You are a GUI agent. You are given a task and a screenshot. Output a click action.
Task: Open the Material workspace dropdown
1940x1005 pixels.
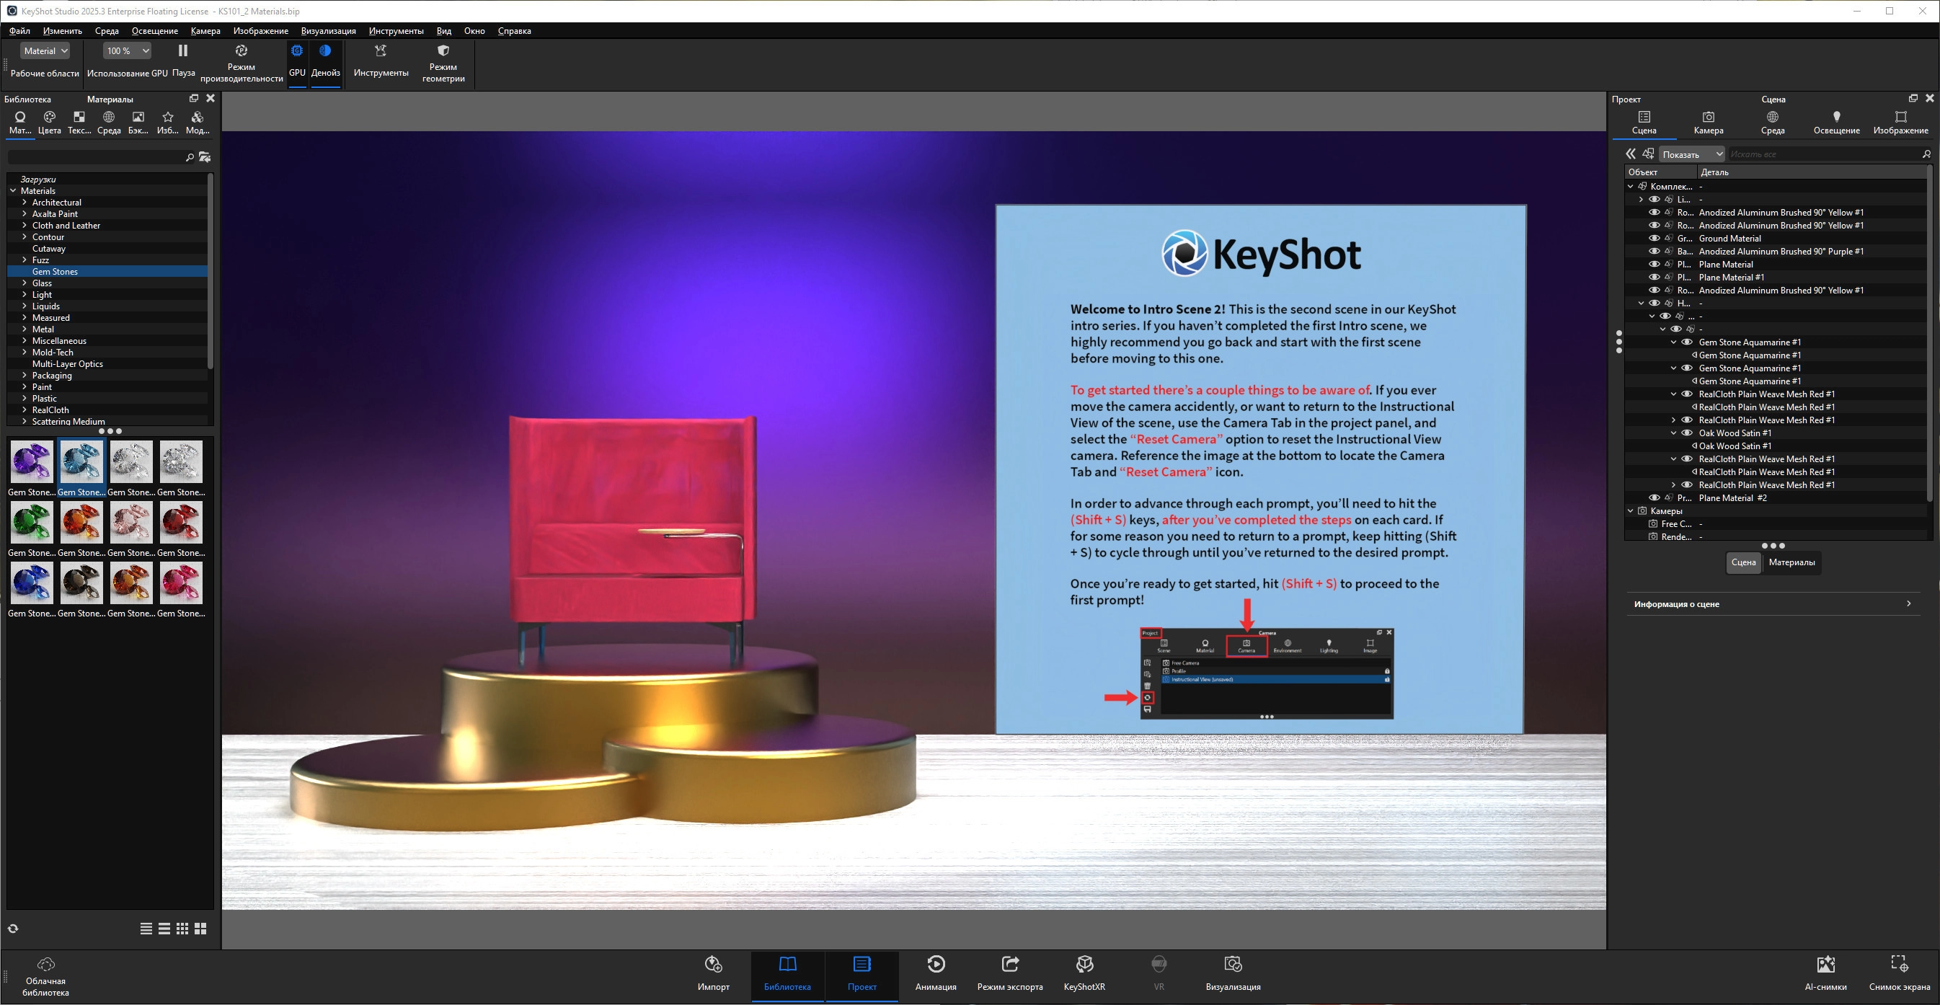tap(45, 50)
